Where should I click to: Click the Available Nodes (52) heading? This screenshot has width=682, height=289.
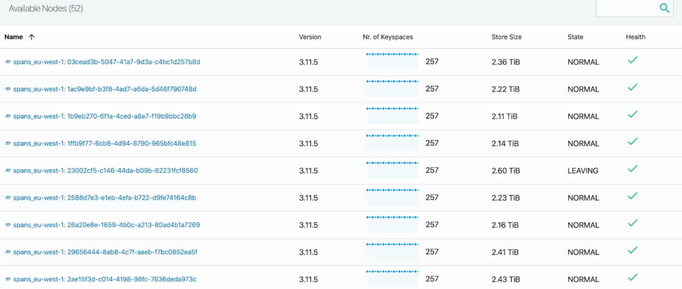tap(46, 8)
